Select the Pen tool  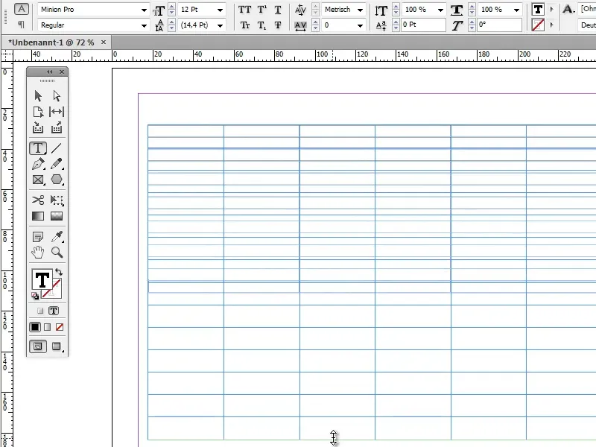pyautogui.click(x=38, y=164)
